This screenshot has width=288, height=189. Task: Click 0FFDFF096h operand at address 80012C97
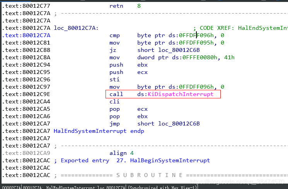click(x=196, y=87)
